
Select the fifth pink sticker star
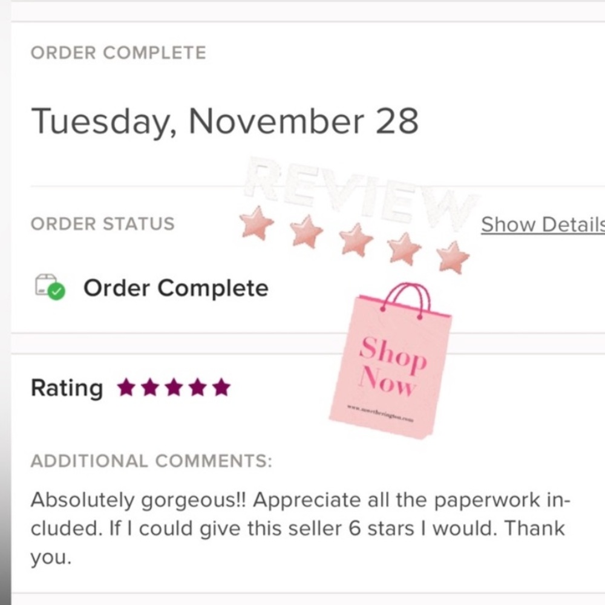click(x=453, y=257)
